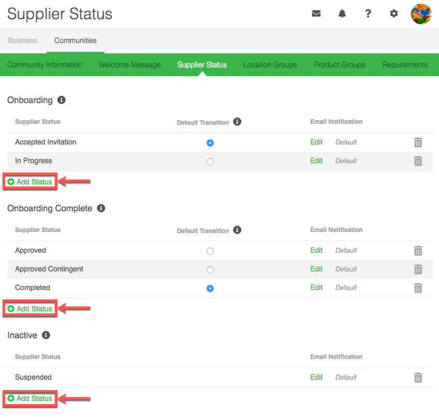Image resolution: width=439 pixels, height=418 pixels.
Task: Go to the Welcome Message tab
Action: (x=129, y=65)
